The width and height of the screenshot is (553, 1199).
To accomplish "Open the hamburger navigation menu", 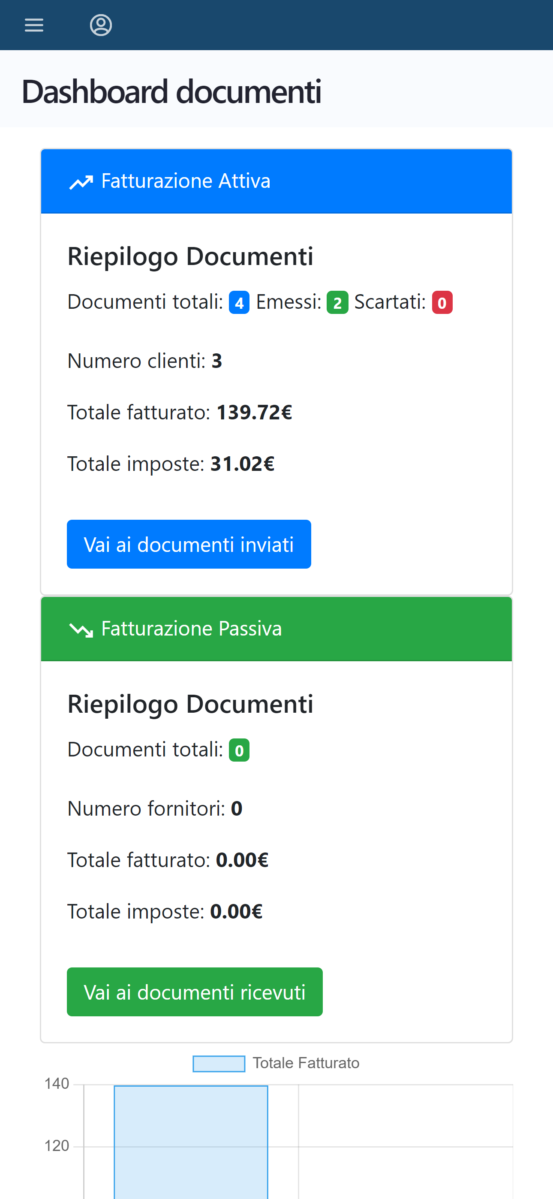I will [x=34, y=25].
